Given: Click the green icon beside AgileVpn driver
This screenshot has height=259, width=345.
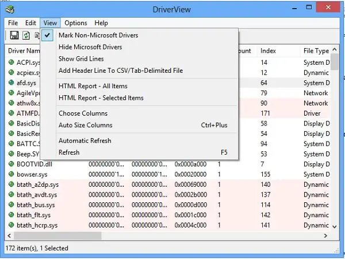Looking at the screenshot, I should click(11, 93).
